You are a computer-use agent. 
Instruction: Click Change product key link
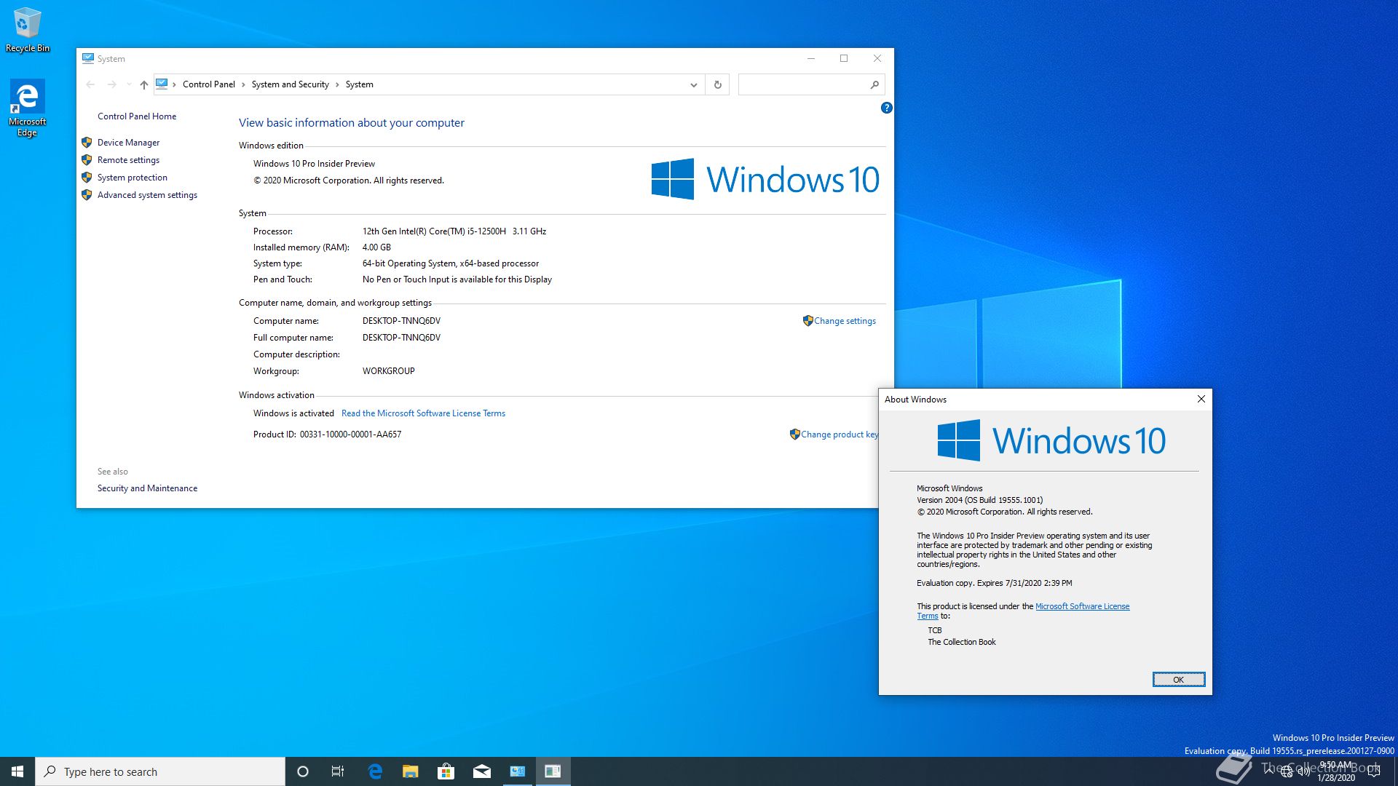[x=839, y=434]
